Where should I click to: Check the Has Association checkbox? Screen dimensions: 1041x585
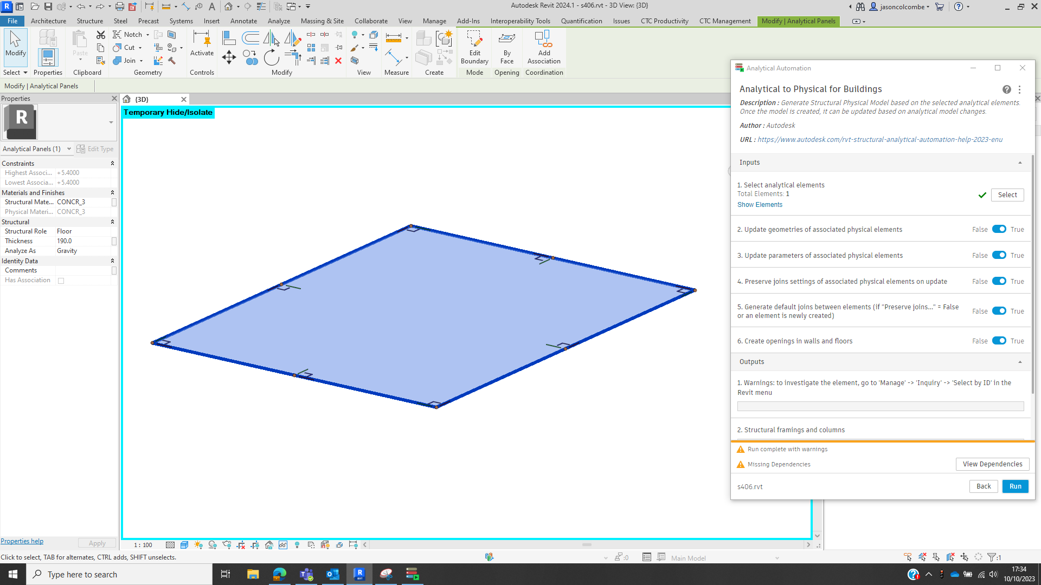61,281
